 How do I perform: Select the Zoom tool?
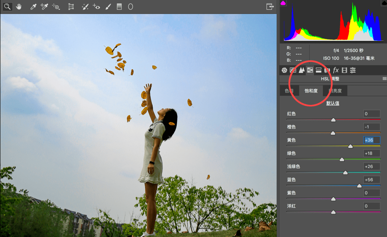coord(8,7)
